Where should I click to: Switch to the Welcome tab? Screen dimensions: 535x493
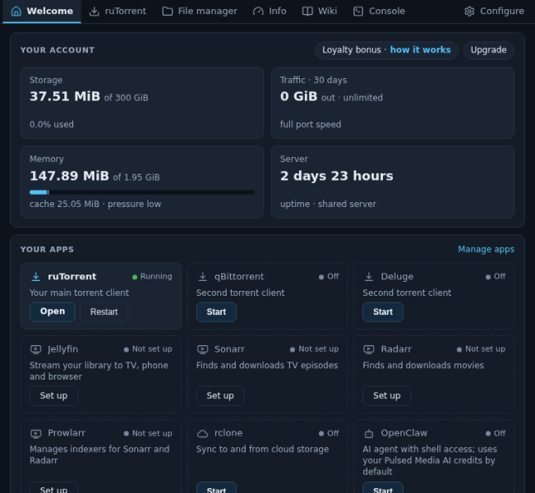click(x=42, y=12)
